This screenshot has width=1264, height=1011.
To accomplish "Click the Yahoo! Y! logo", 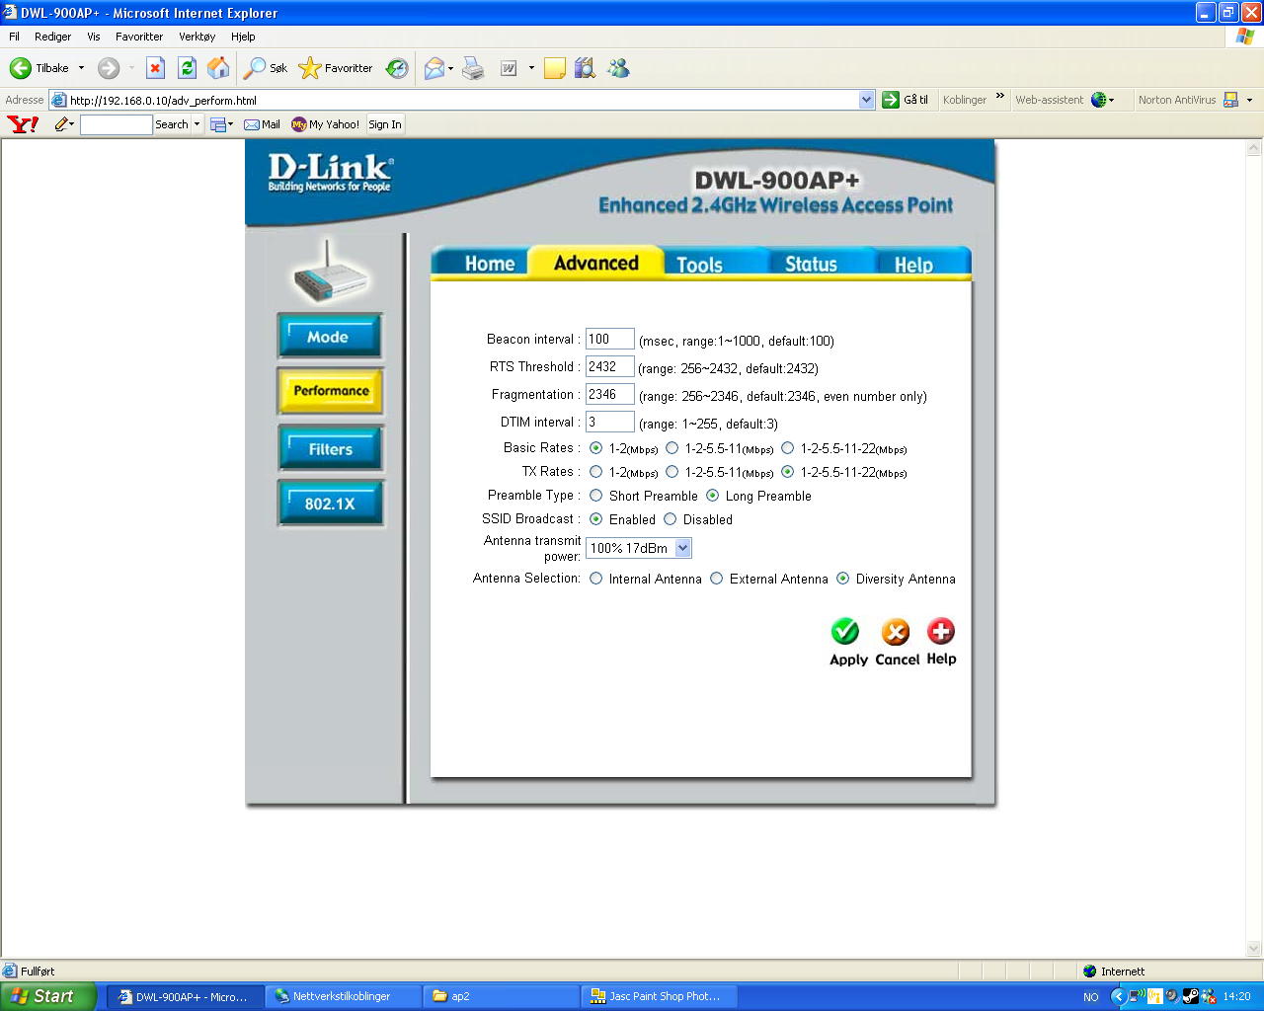I will coord(23,124).
